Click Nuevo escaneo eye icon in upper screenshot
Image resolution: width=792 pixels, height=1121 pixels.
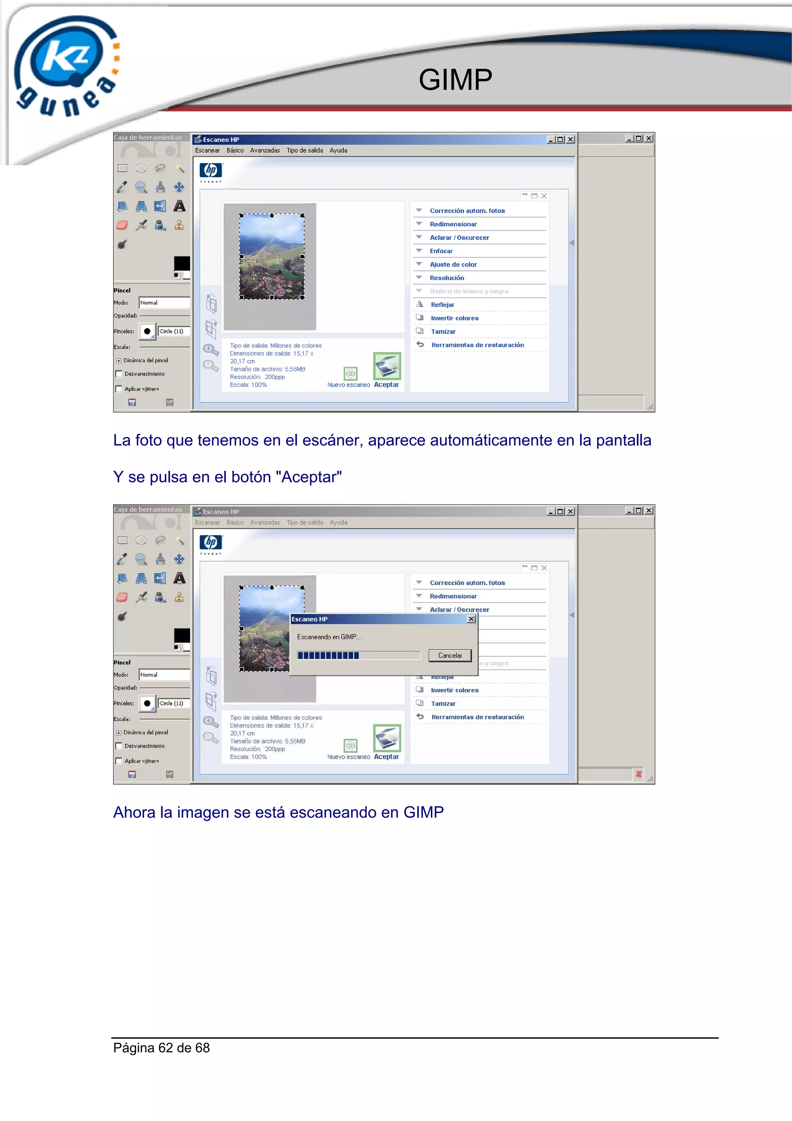click(350, 373)
